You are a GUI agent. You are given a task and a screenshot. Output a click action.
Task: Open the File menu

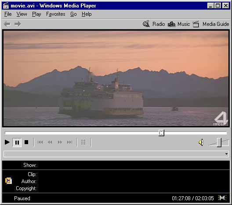8,14
